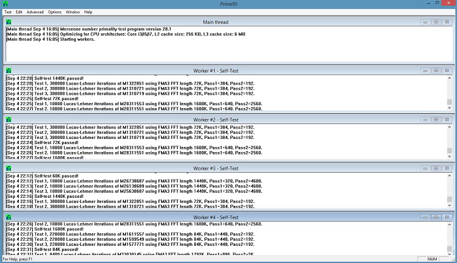Maximize the Worker #4 Self-Test window
The width and height of the screenshot is (457, 263).
pyautogui.click(x=436, y=217)
